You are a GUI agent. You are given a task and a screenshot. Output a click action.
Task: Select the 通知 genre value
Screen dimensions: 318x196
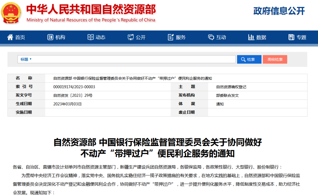pyautogui.click(x=220, y=104)
